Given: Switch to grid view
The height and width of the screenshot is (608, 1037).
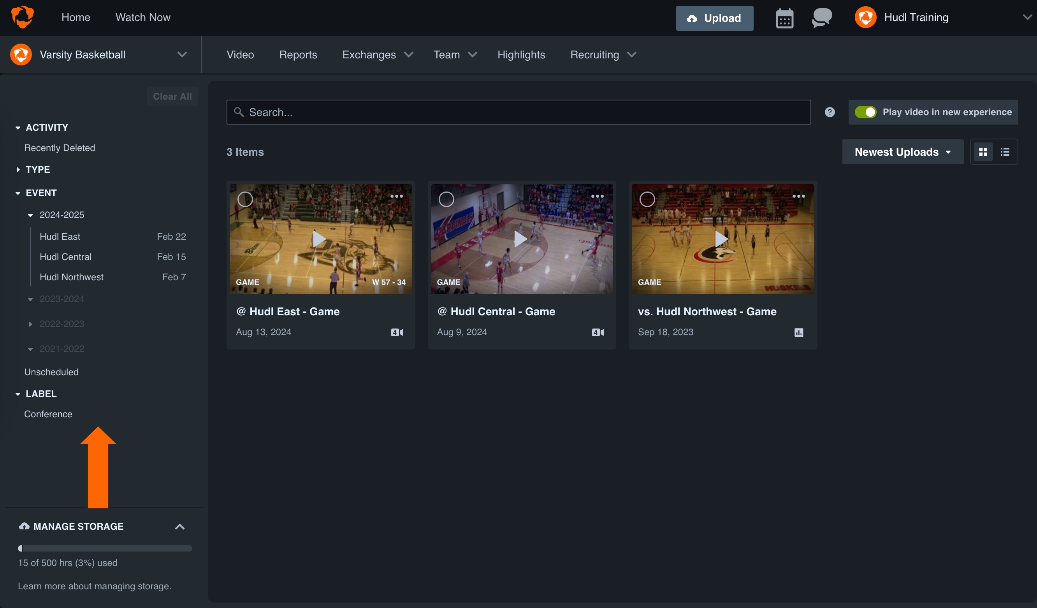Looking at the screenshot, I should 984,151.
